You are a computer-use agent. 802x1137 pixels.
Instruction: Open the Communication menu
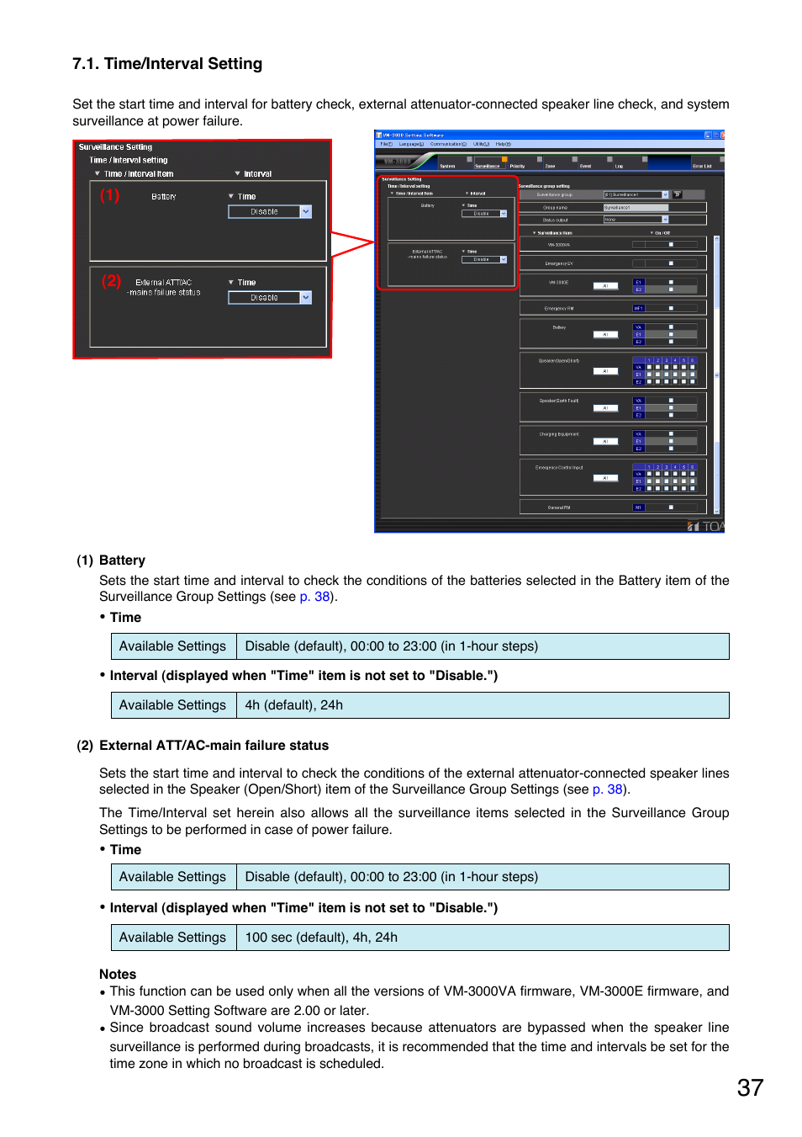coord(448,144)
